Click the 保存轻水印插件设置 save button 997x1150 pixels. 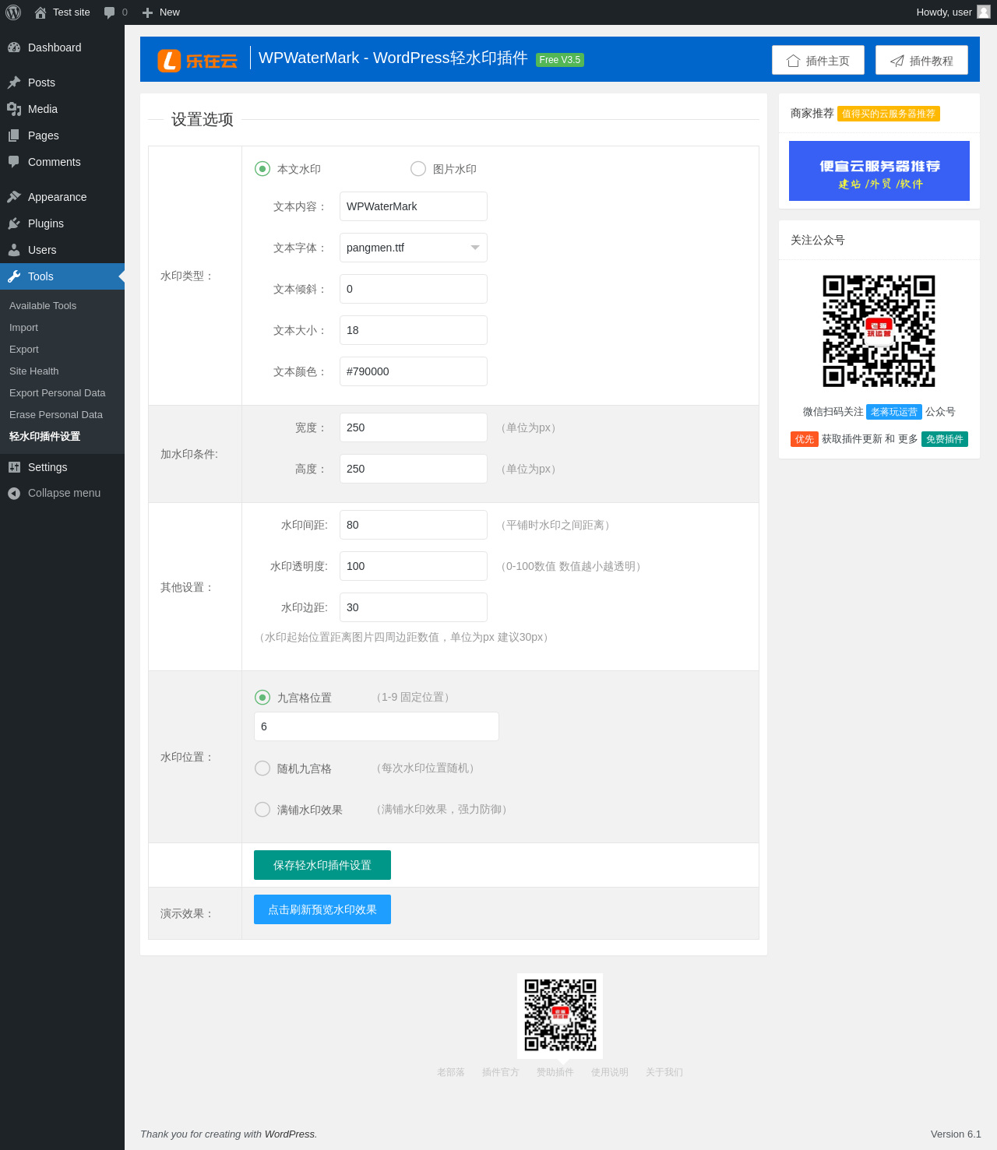pos(322,865)
